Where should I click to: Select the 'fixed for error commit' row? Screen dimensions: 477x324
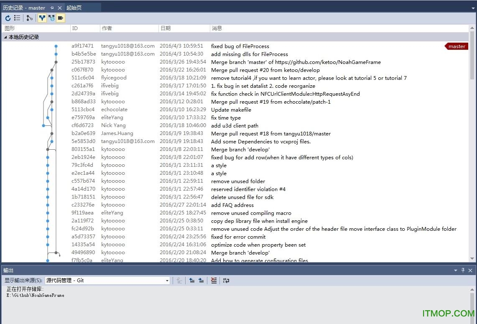click(235, 237)
